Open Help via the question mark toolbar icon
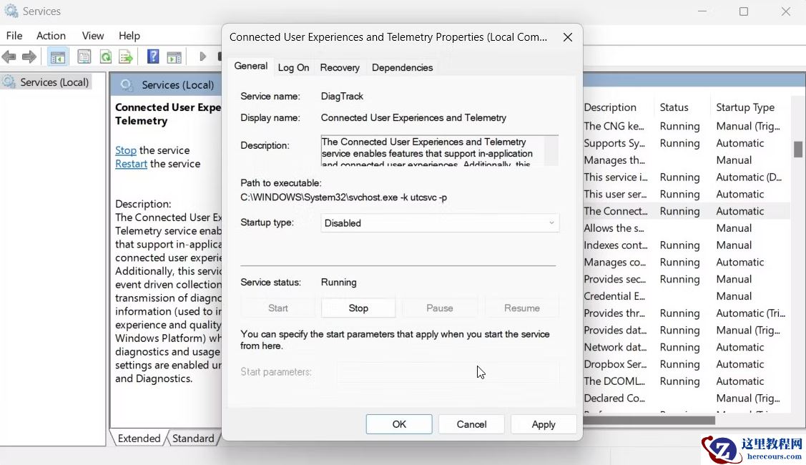 (x=152, y=56)
